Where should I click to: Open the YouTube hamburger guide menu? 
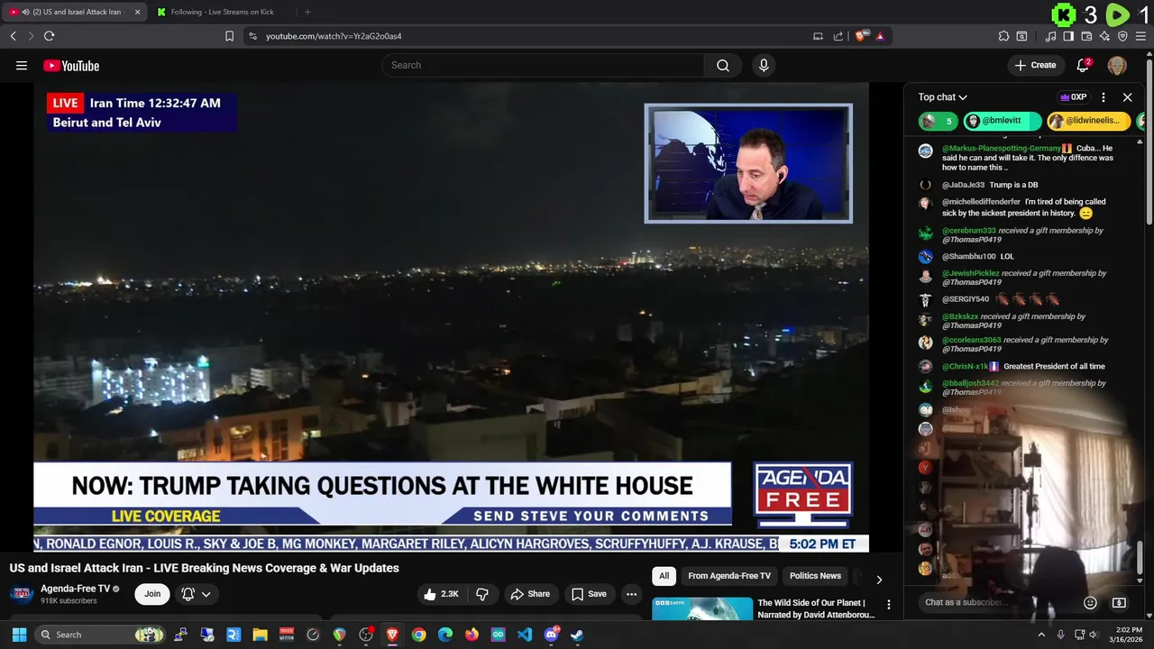click(x=22, y=65)
